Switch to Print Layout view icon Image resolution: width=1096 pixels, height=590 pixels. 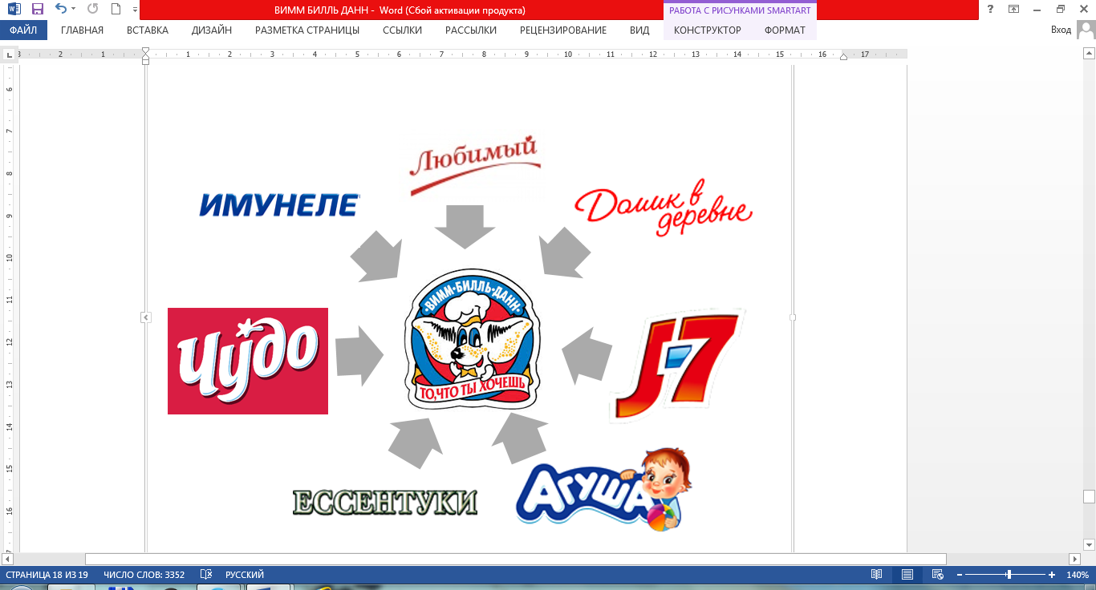907,575
